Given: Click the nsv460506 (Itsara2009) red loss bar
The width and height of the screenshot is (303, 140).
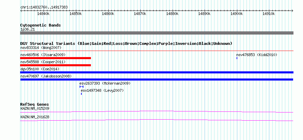Looking at the screenshot, I should click(55, 58).
